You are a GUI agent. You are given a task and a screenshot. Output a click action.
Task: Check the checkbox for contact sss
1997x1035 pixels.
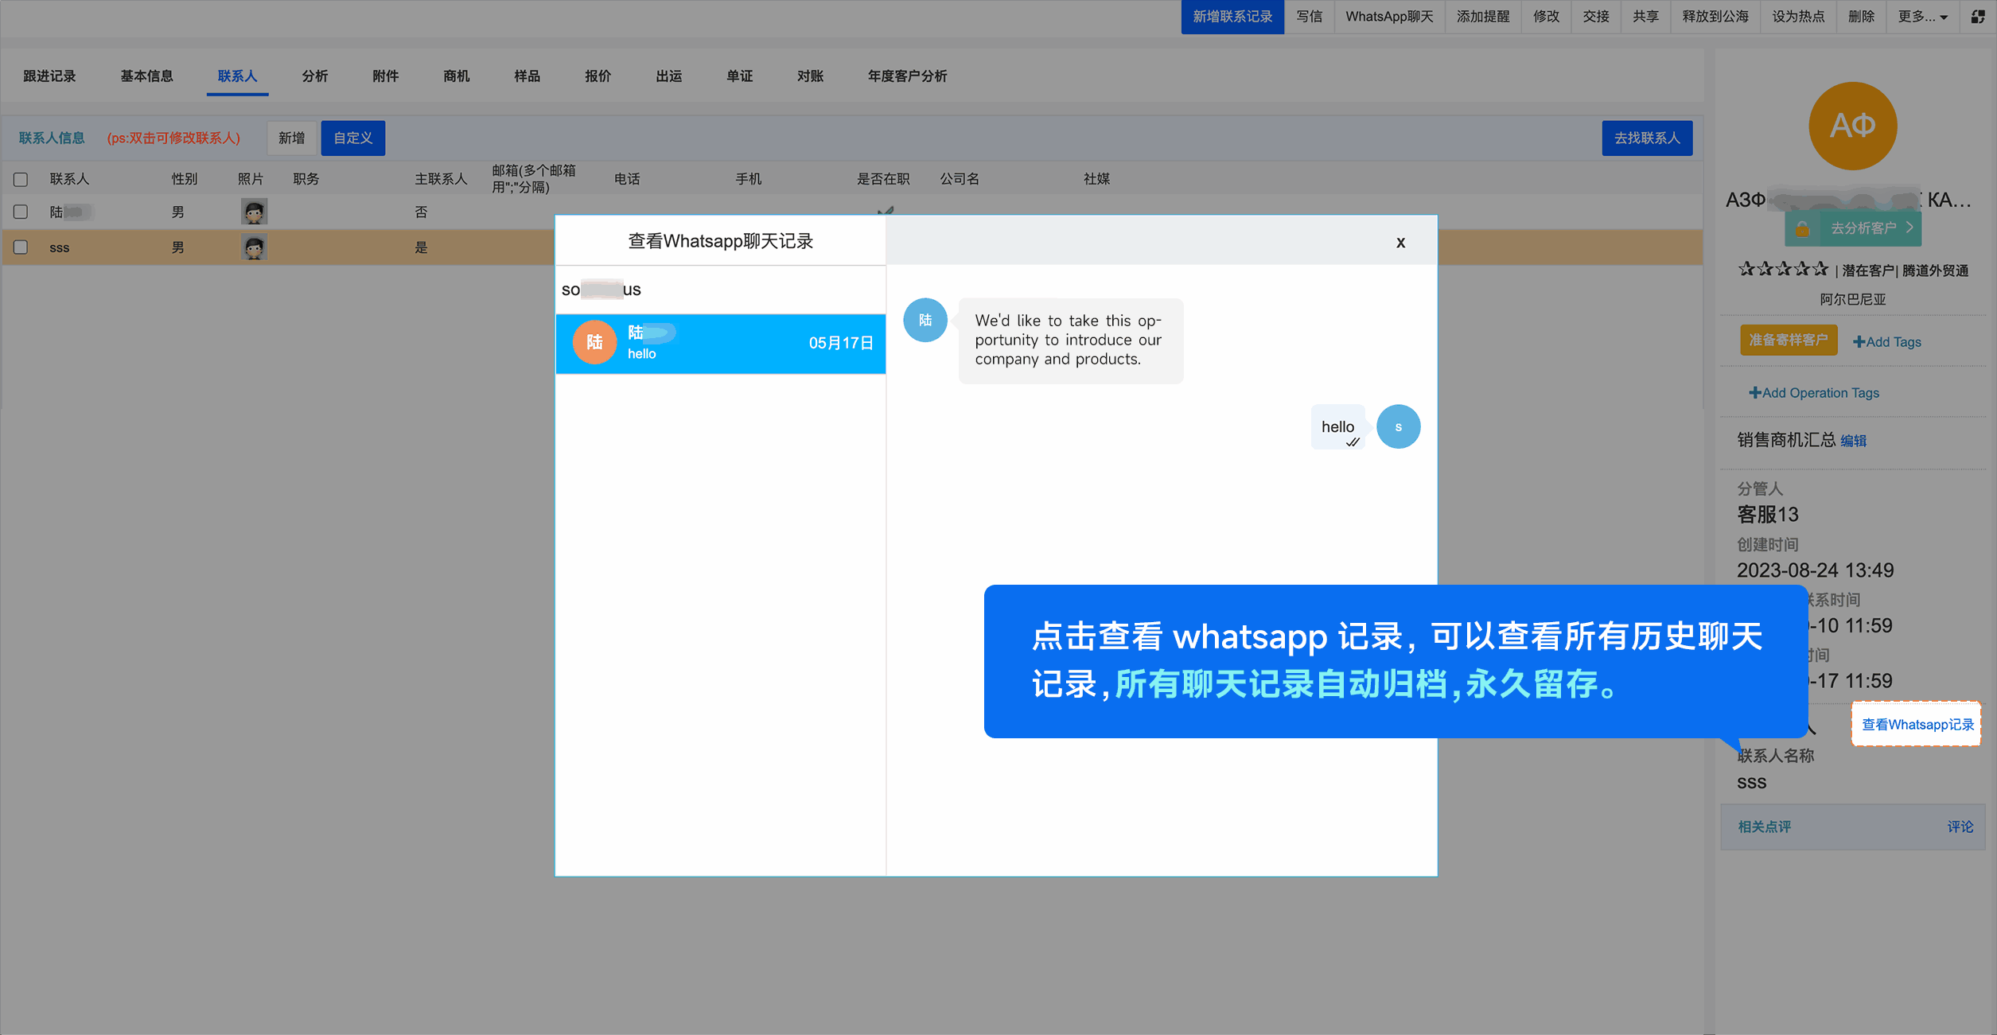click(21, 247)
